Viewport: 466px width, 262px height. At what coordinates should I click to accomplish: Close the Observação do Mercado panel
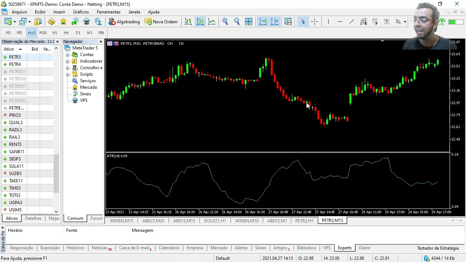point(57,41)
